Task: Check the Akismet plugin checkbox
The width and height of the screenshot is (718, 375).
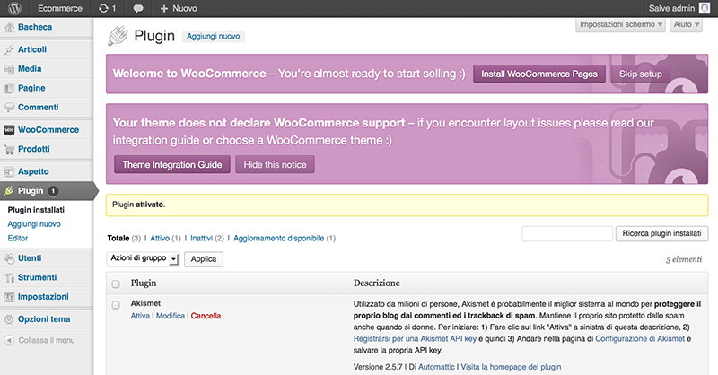Action: 116,304
